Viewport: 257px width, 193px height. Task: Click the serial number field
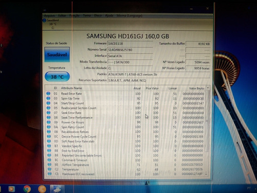(x=130, y=50)
